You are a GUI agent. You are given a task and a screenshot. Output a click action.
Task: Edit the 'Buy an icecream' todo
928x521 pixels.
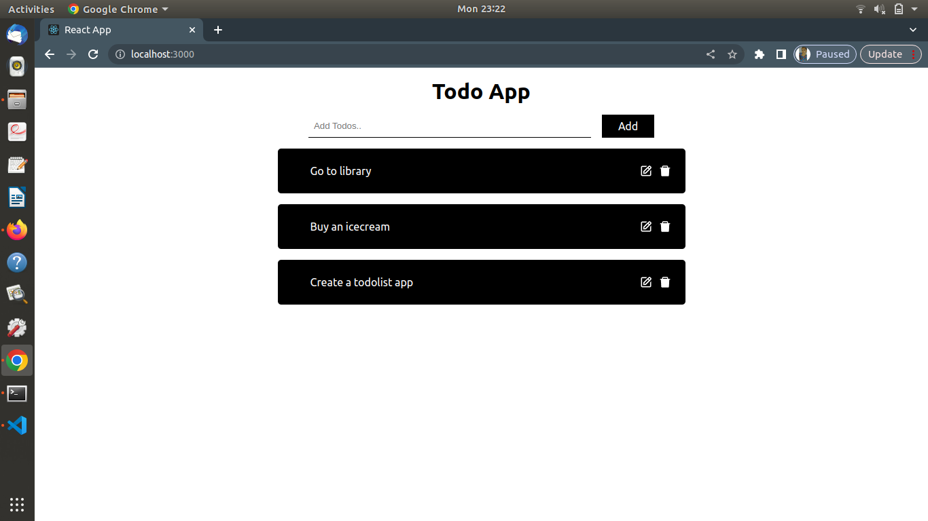[646, 227]
